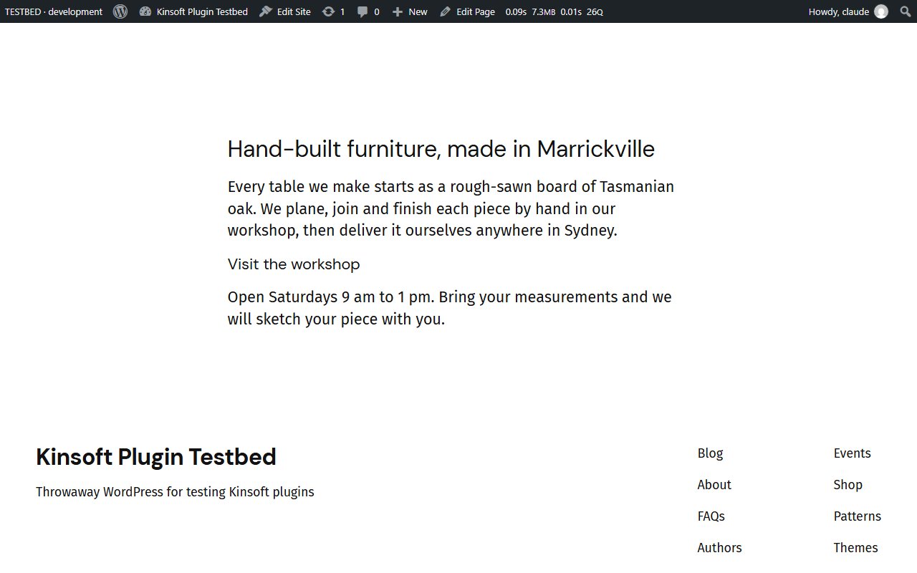This screenshot has width=917, height=573.
Task: Open the Blog footer link
Action: click(710, 453)
